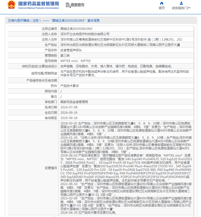Click the document icon before 境内医疗器械
Screen dimensions: 201x217
pos(9,21)
